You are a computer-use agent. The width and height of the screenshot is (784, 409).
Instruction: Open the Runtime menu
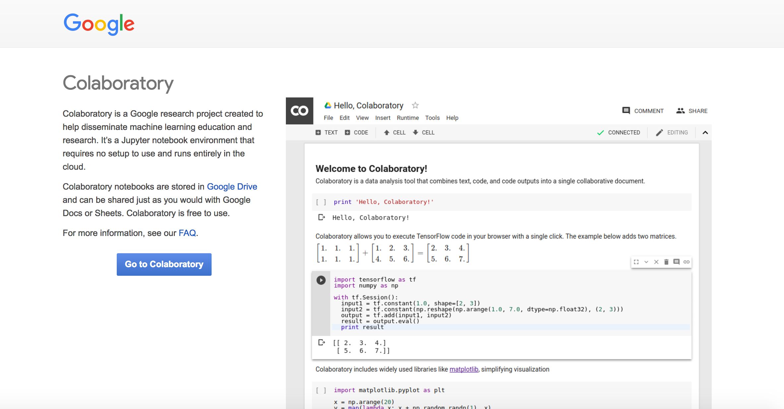pyautogui.click(x=408, y=118)
